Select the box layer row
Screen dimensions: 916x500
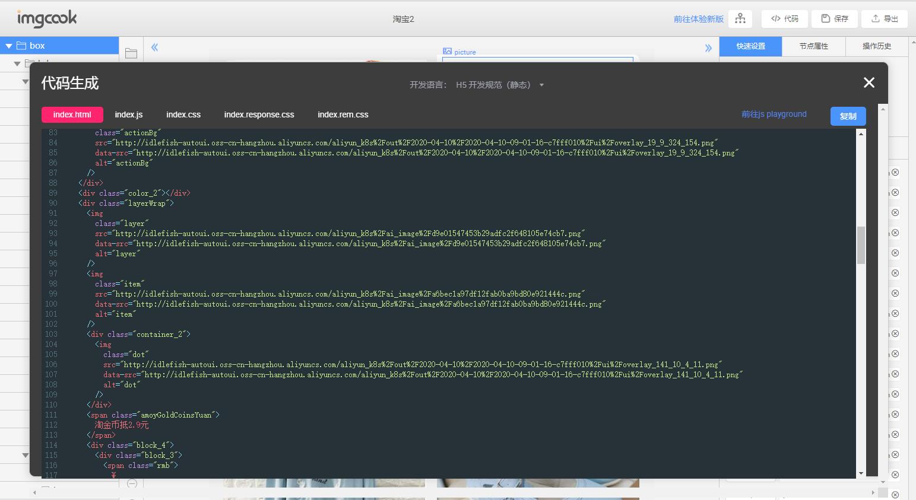point(59,46)
